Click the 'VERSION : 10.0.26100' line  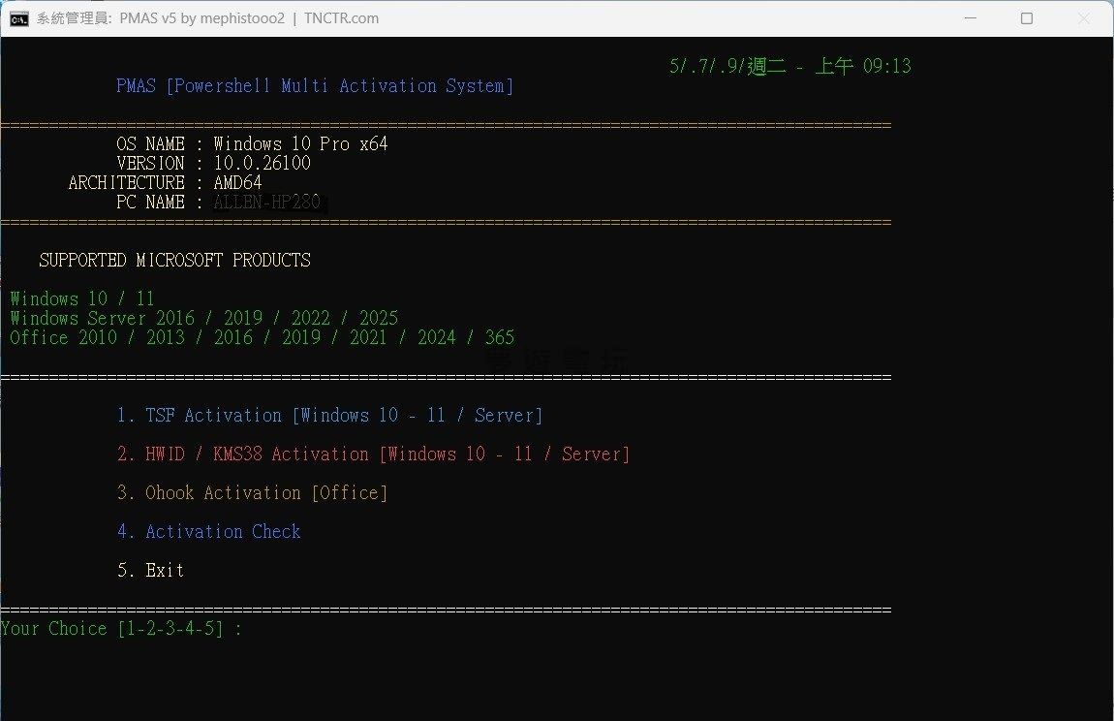(214, 163)
